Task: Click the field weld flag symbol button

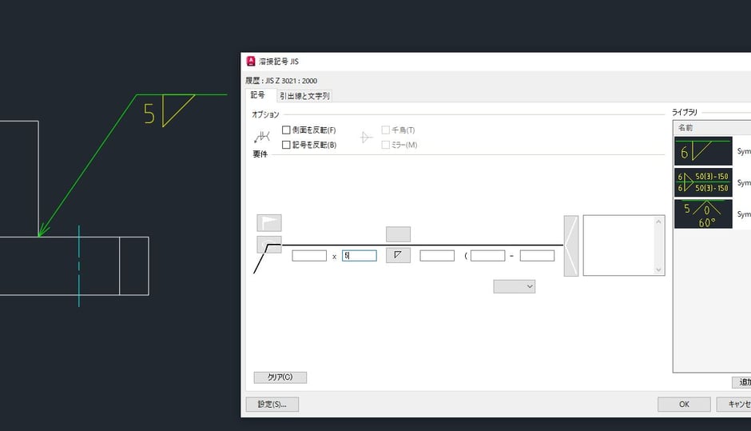Action: click(269, 223)
